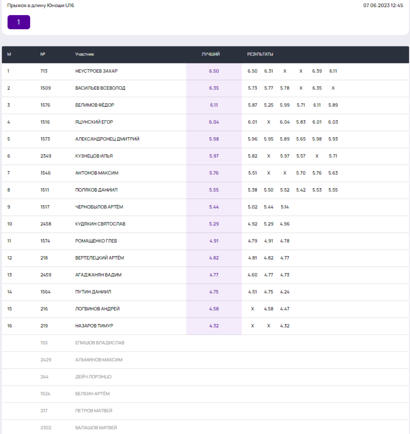The height and width of the screenshot is (434, 410).
Task: Select participant ЧЕРНОБЫЛОВ АРТЁМ
Action: click(99, 207)
